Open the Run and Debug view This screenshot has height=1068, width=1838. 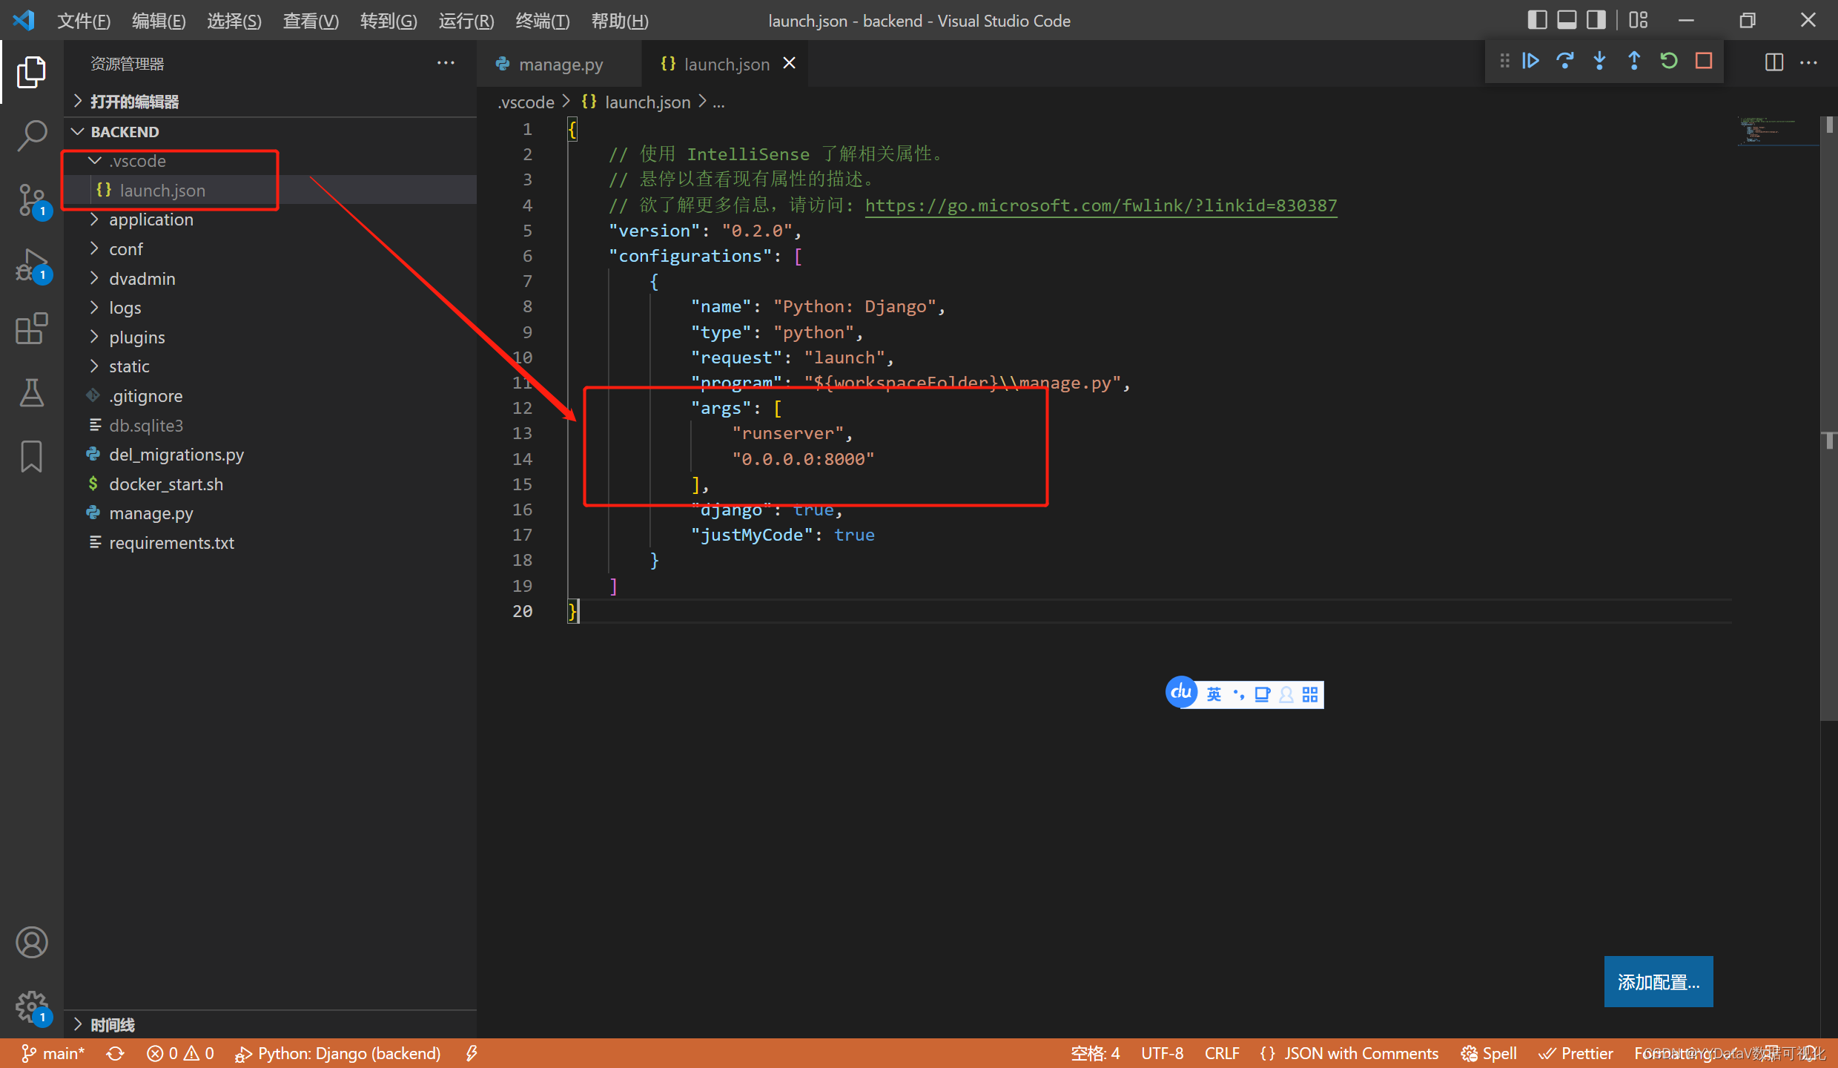(x=31, y=265)
